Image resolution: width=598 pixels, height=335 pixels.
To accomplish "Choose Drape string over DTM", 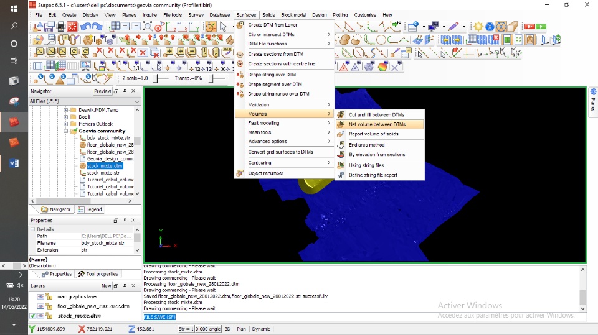I will click(284, 75).
